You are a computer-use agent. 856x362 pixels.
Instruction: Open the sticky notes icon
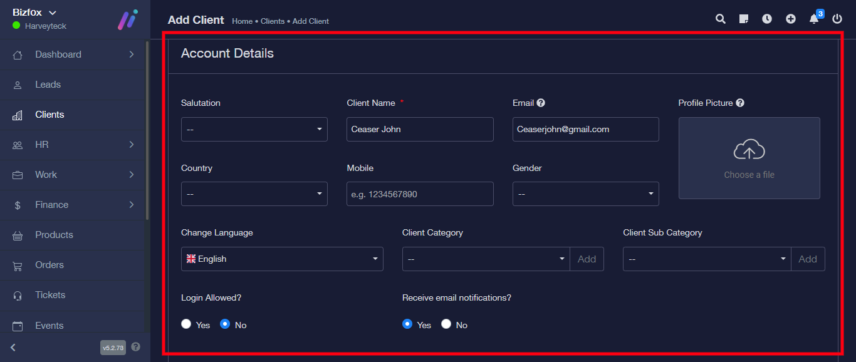pos(744,19)
